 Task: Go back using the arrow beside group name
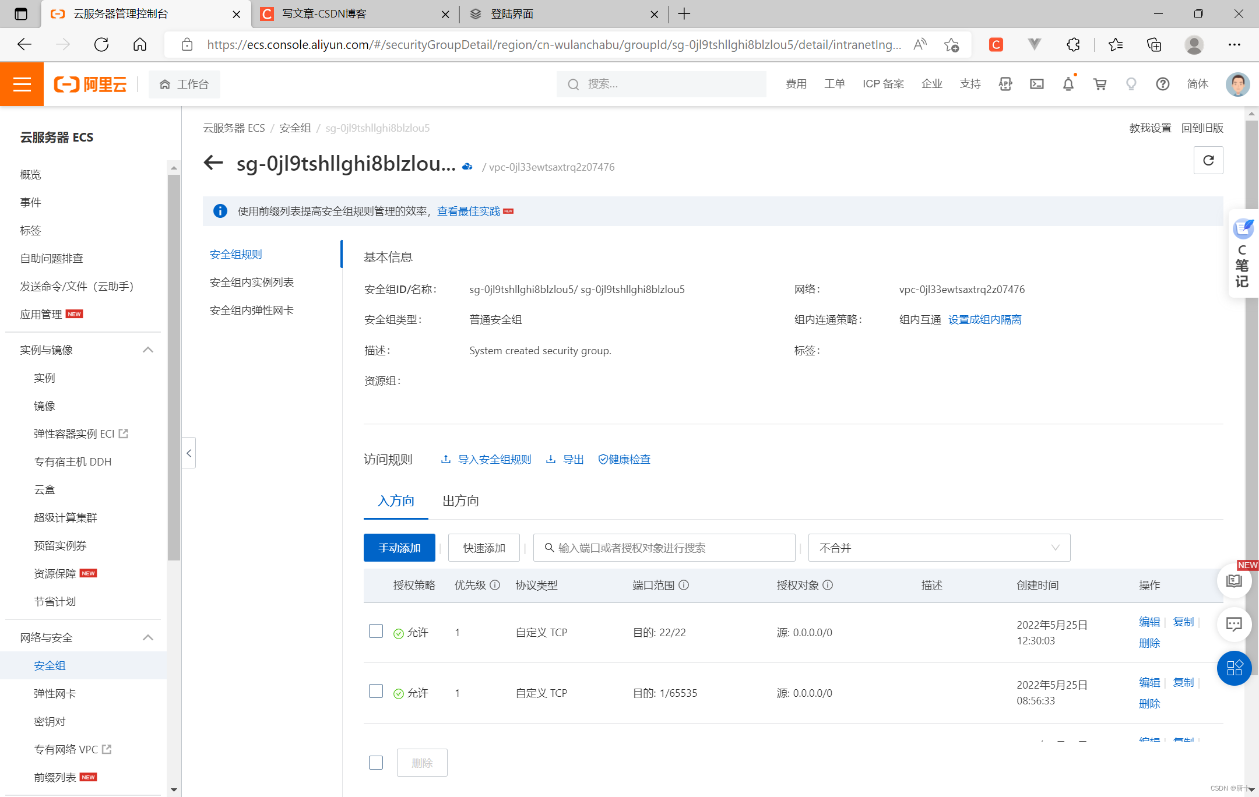coord(213,163)
